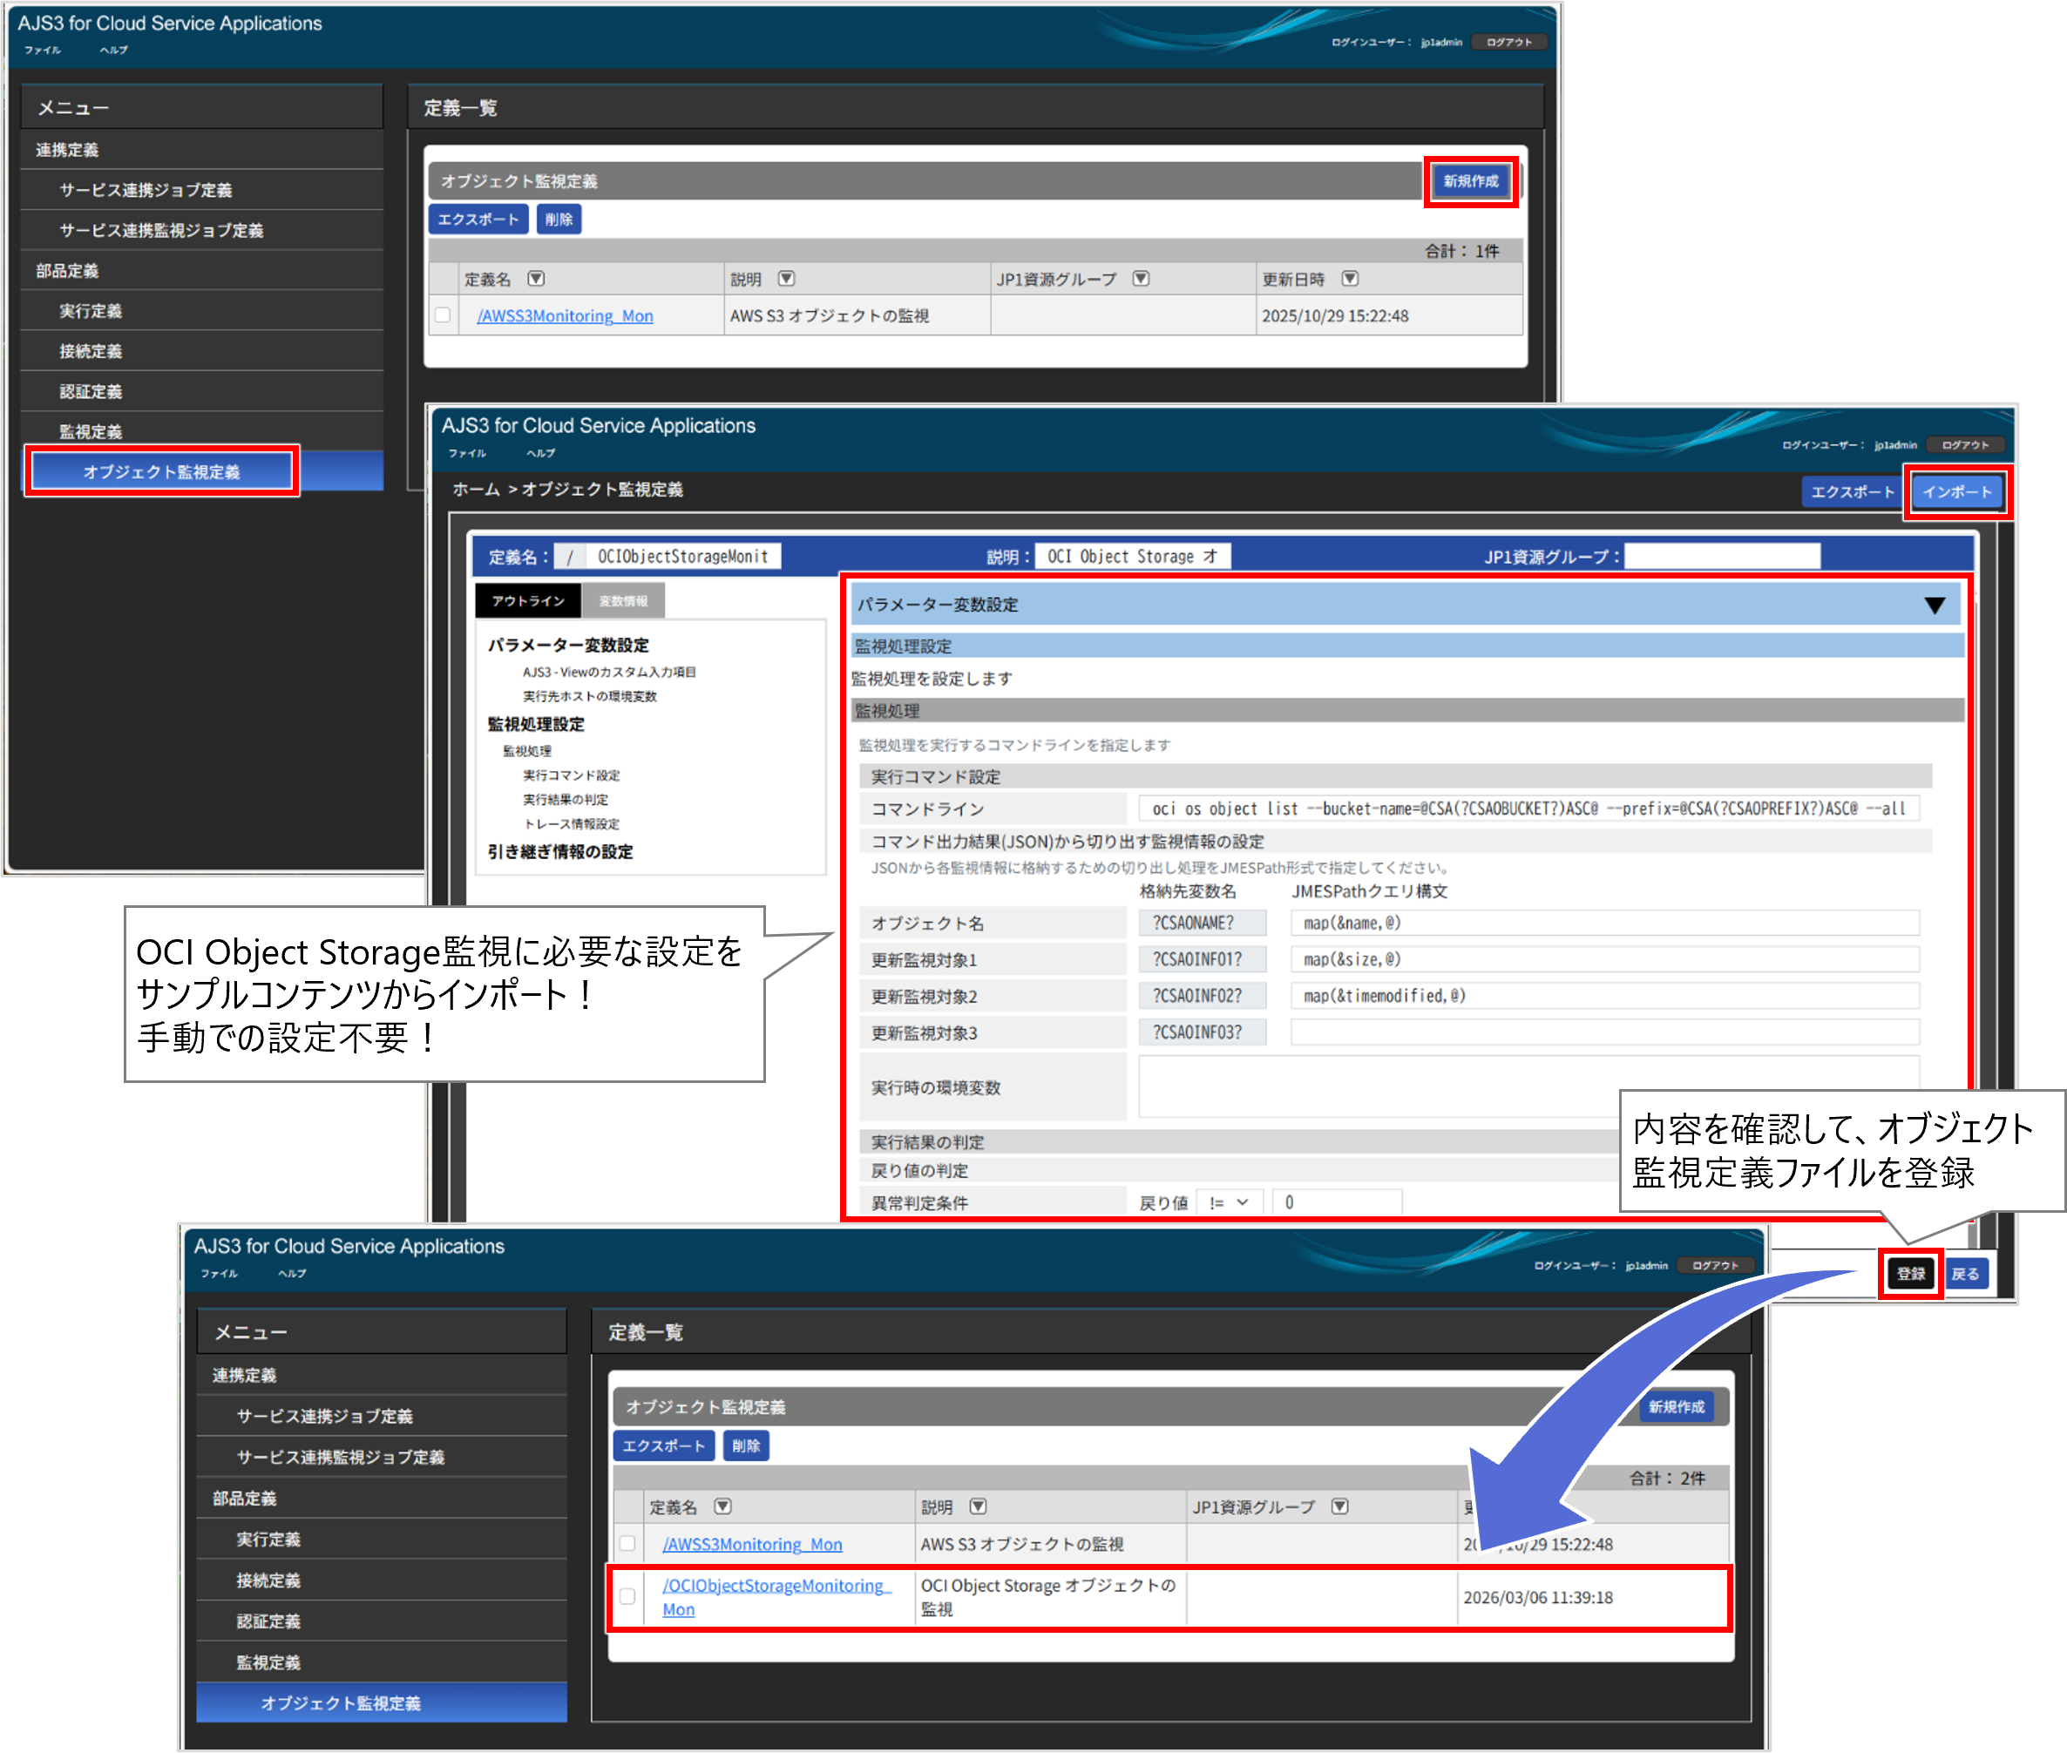
Task: Click エクスポート in the definition edit window
Action: tap(1853, 492)
